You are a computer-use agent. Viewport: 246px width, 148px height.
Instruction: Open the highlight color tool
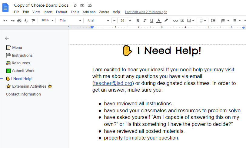tap(166, 20)
